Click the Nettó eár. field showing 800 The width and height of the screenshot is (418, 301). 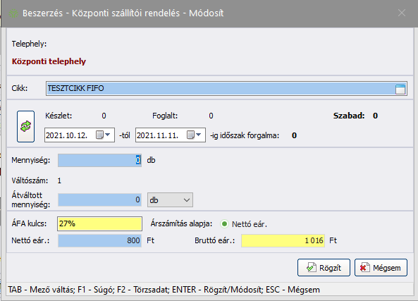coord(99,241)
